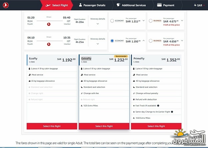
Task: Click cabin baggage icon in PrimeFly card
Action: (x=134, y=69)
